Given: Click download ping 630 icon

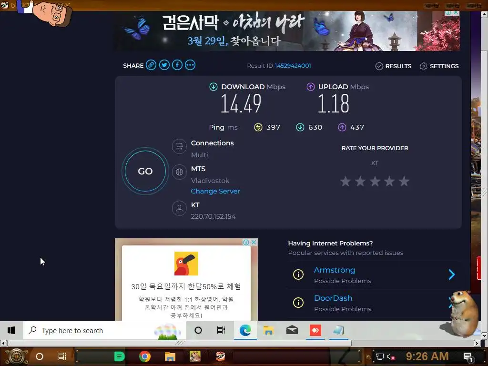Looking at the screenshot, I should (x=300, y=127).
